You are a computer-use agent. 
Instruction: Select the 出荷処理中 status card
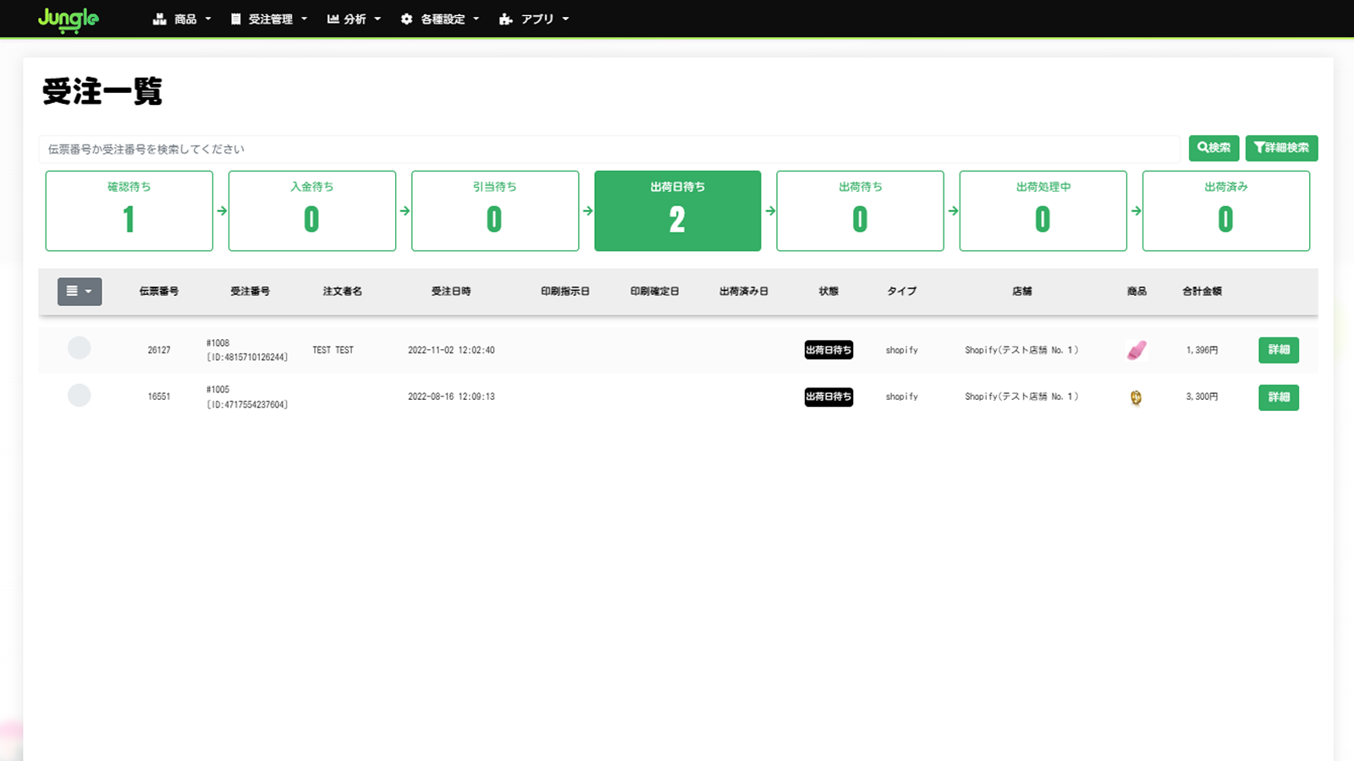pyautogui.click(x=1043, y=211)
